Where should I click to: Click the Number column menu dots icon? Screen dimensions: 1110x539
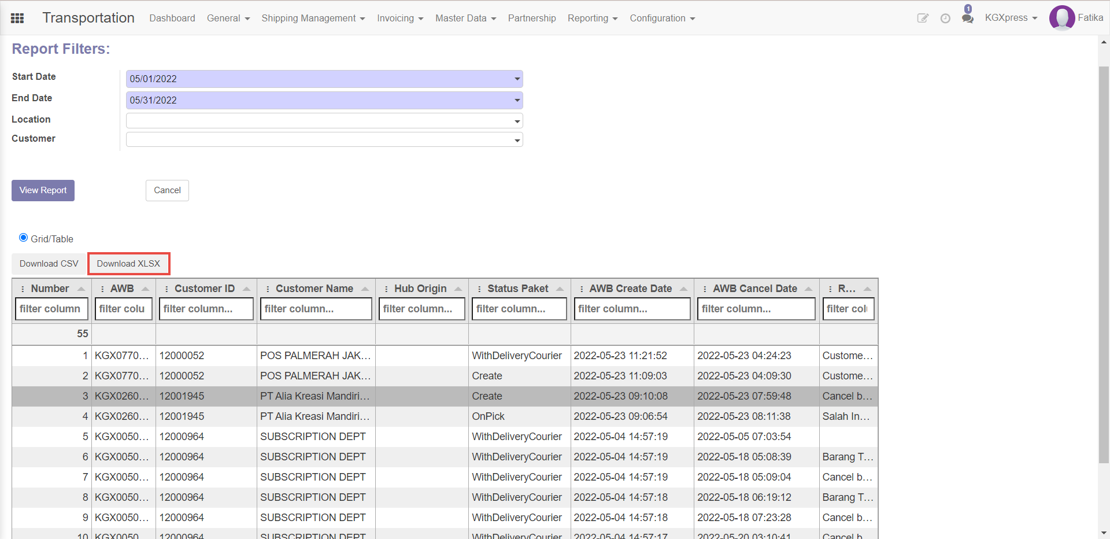coord(23,289)
